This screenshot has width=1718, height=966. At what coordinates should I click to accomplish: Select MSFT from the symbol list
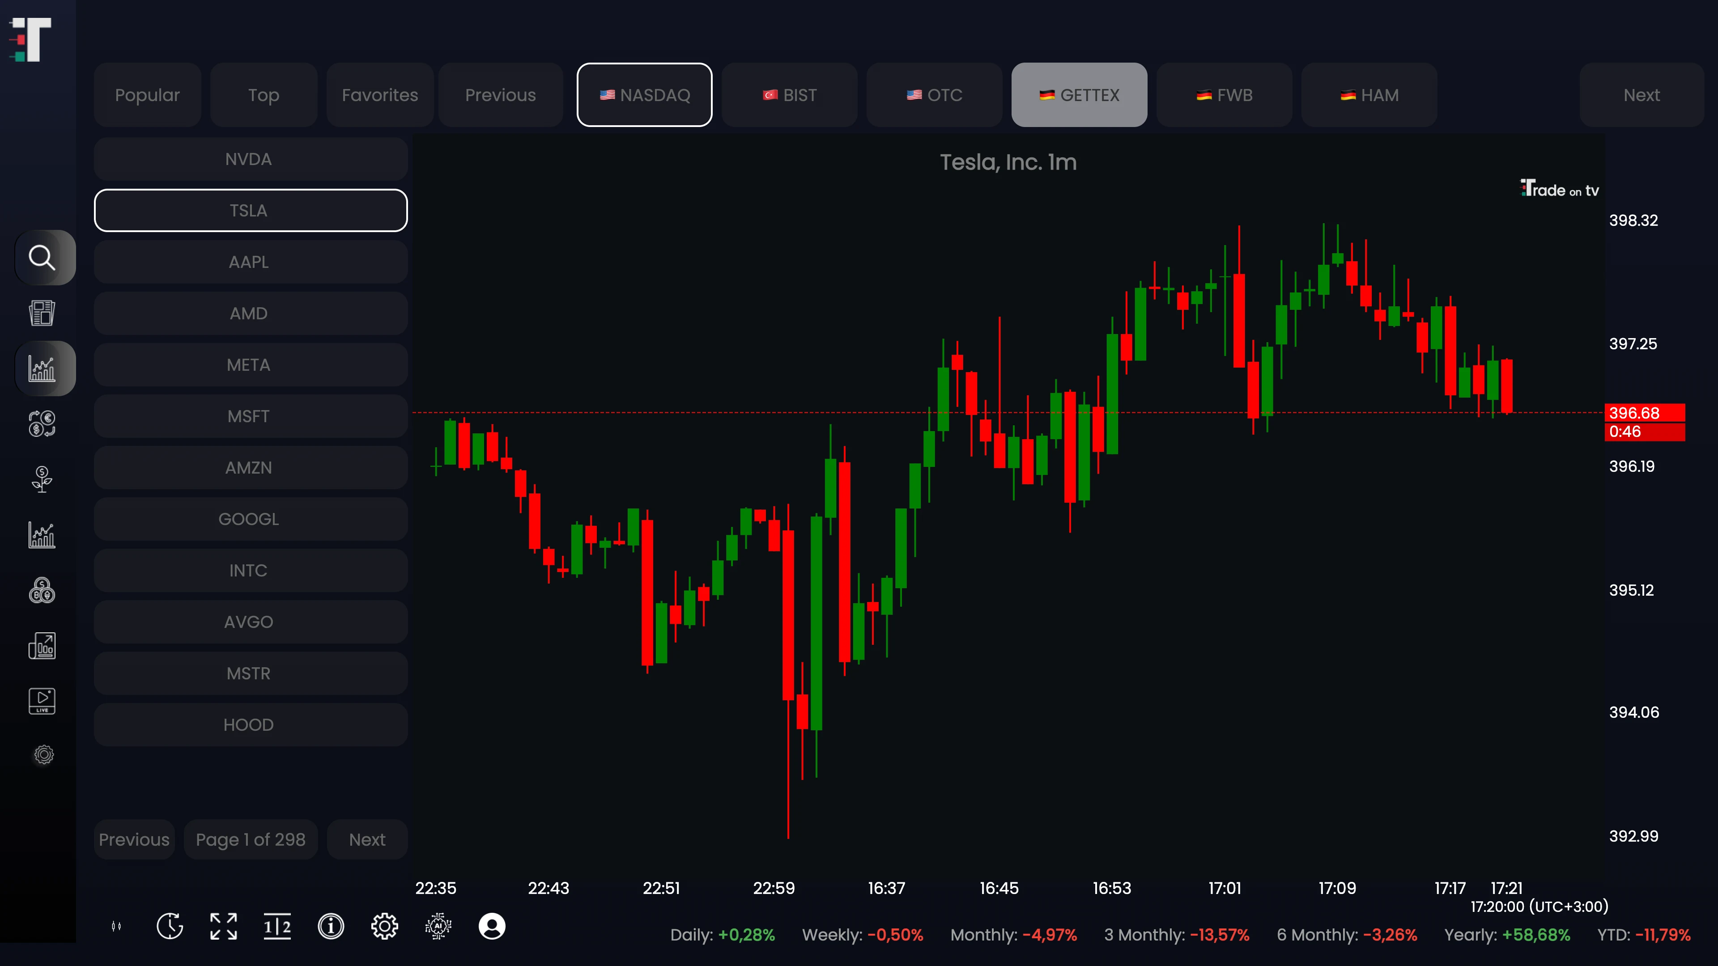(251, 416)
